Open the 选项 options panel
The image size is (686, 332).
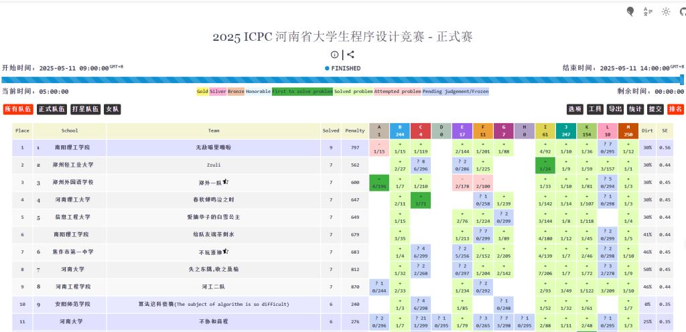tap(575, 109)
